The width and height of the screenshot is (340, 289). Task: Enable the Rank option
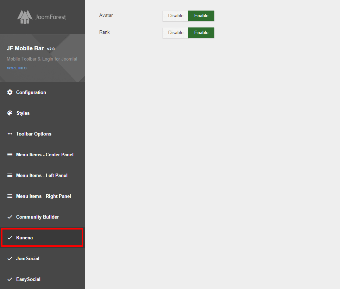[x=201, y=33]
